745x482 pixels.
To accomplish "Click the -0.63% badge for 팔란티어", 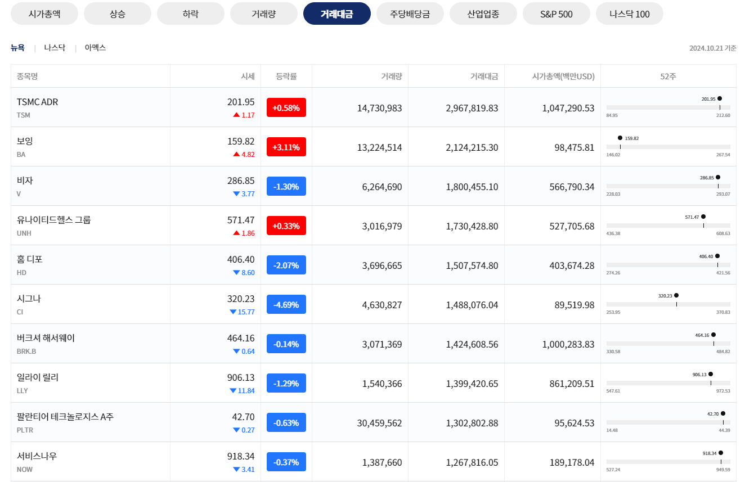I will (286, 422).
